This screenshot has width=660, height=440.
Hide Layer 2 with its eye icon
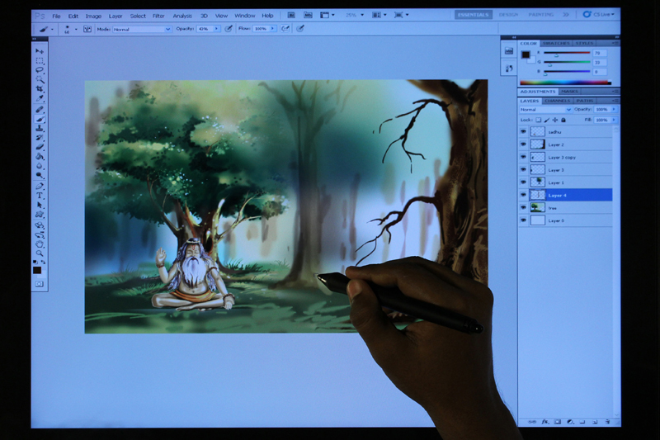(523, 144)
